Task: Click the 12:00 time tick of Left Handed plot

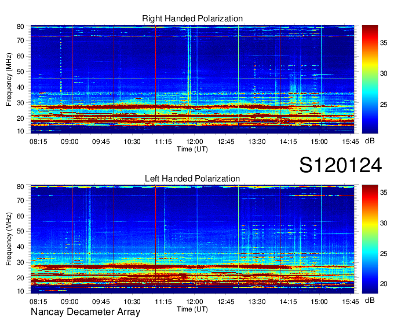Action: [195, 302]
